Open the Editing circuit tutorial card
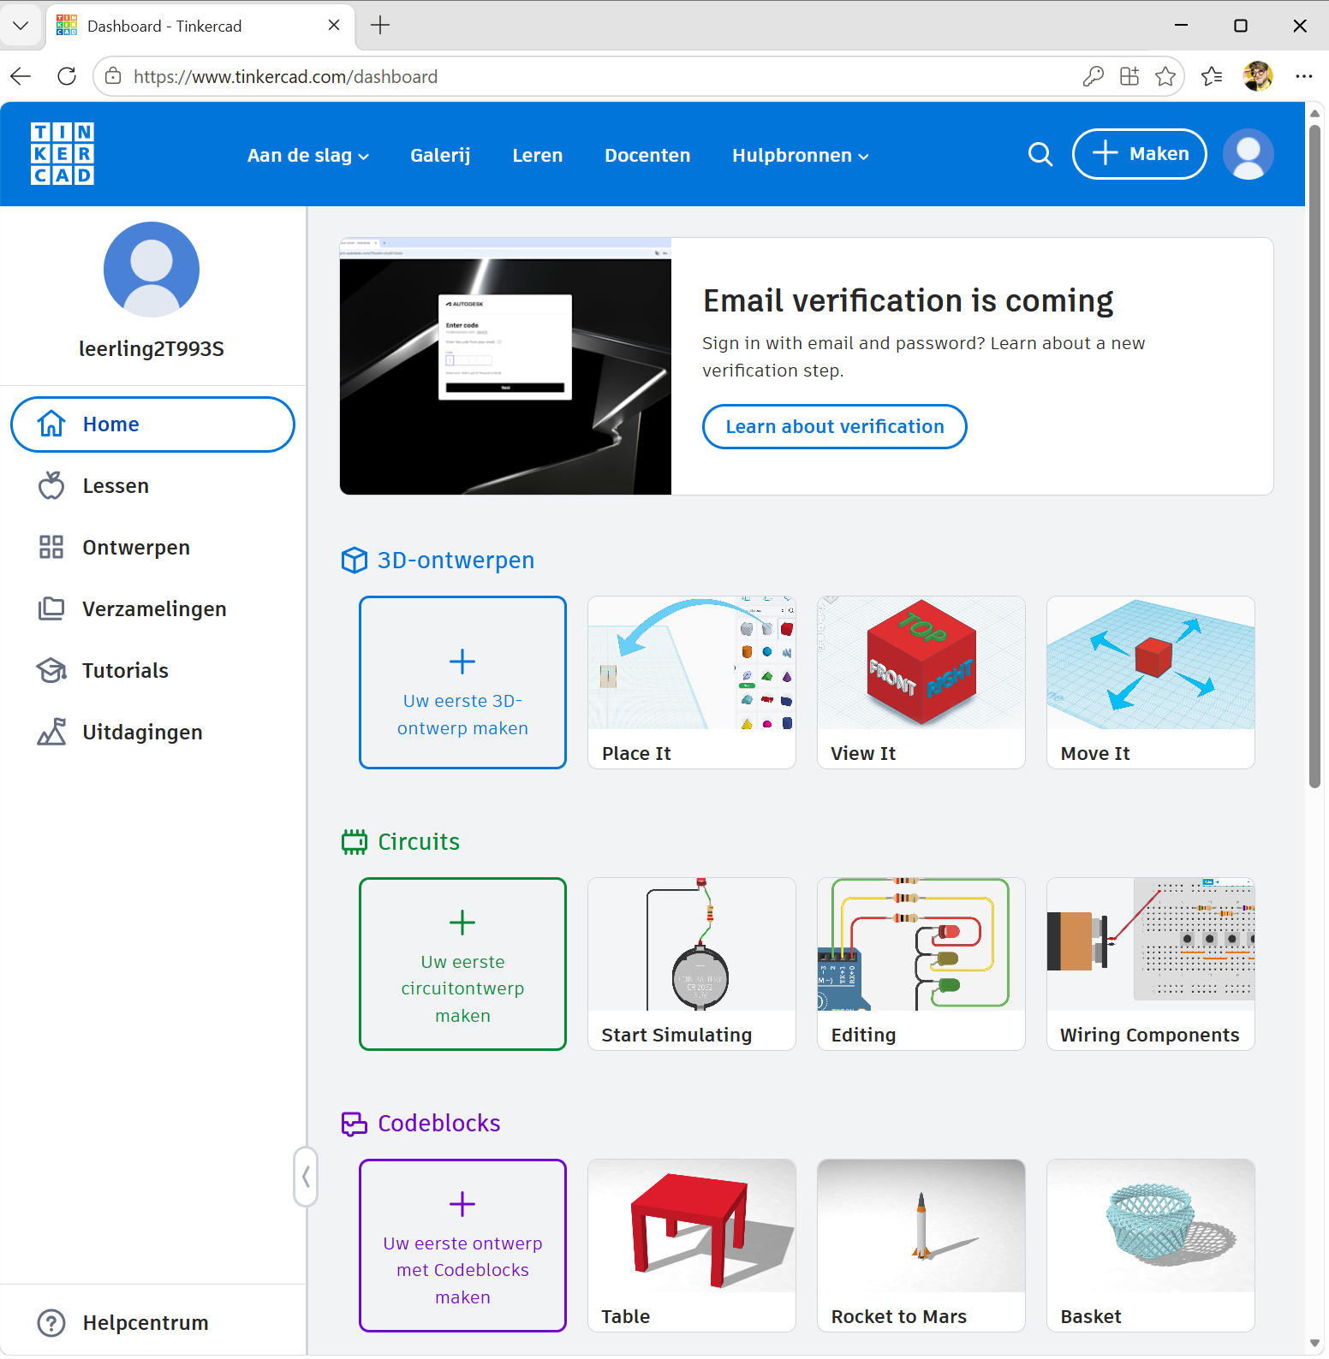Screen dimensions: 1329x1359 click(921, 964)
